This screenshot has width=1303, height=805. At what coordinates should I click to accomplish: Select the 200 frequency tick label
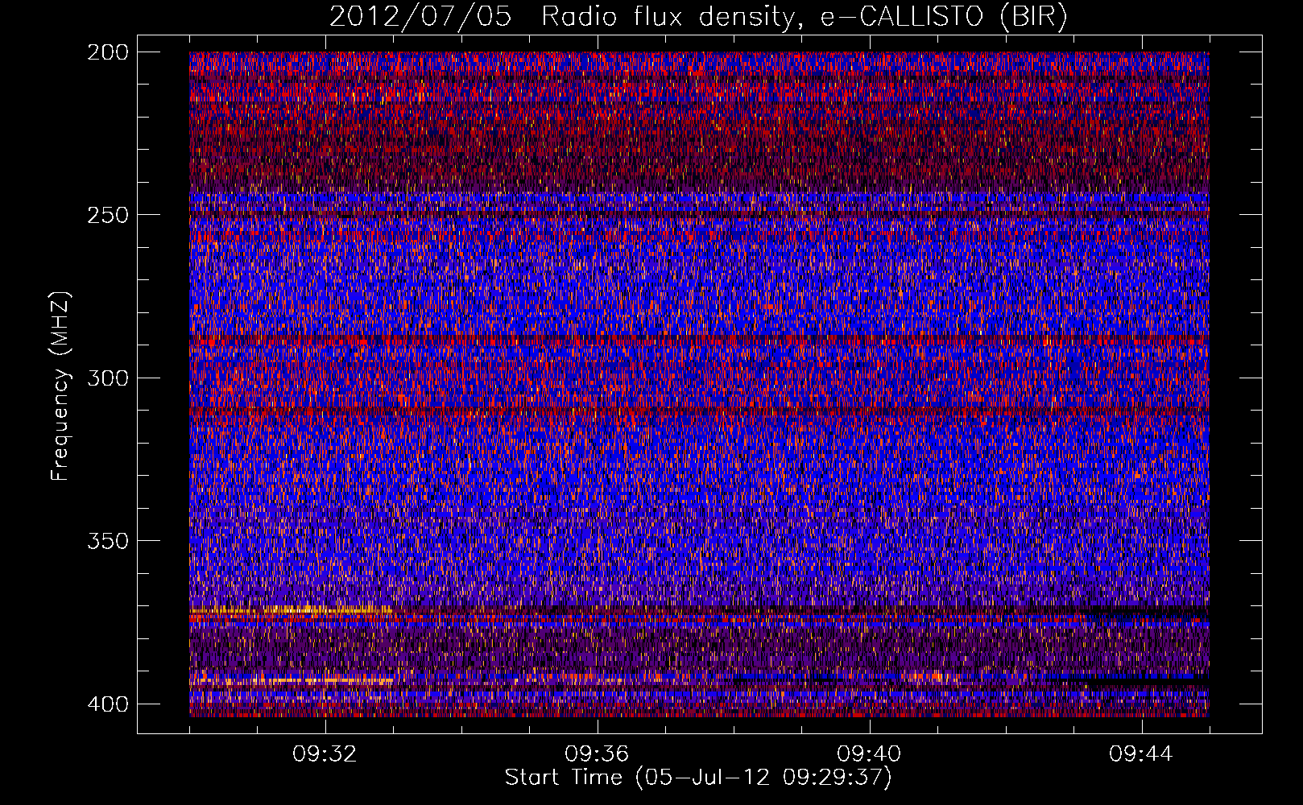(107, 52)
